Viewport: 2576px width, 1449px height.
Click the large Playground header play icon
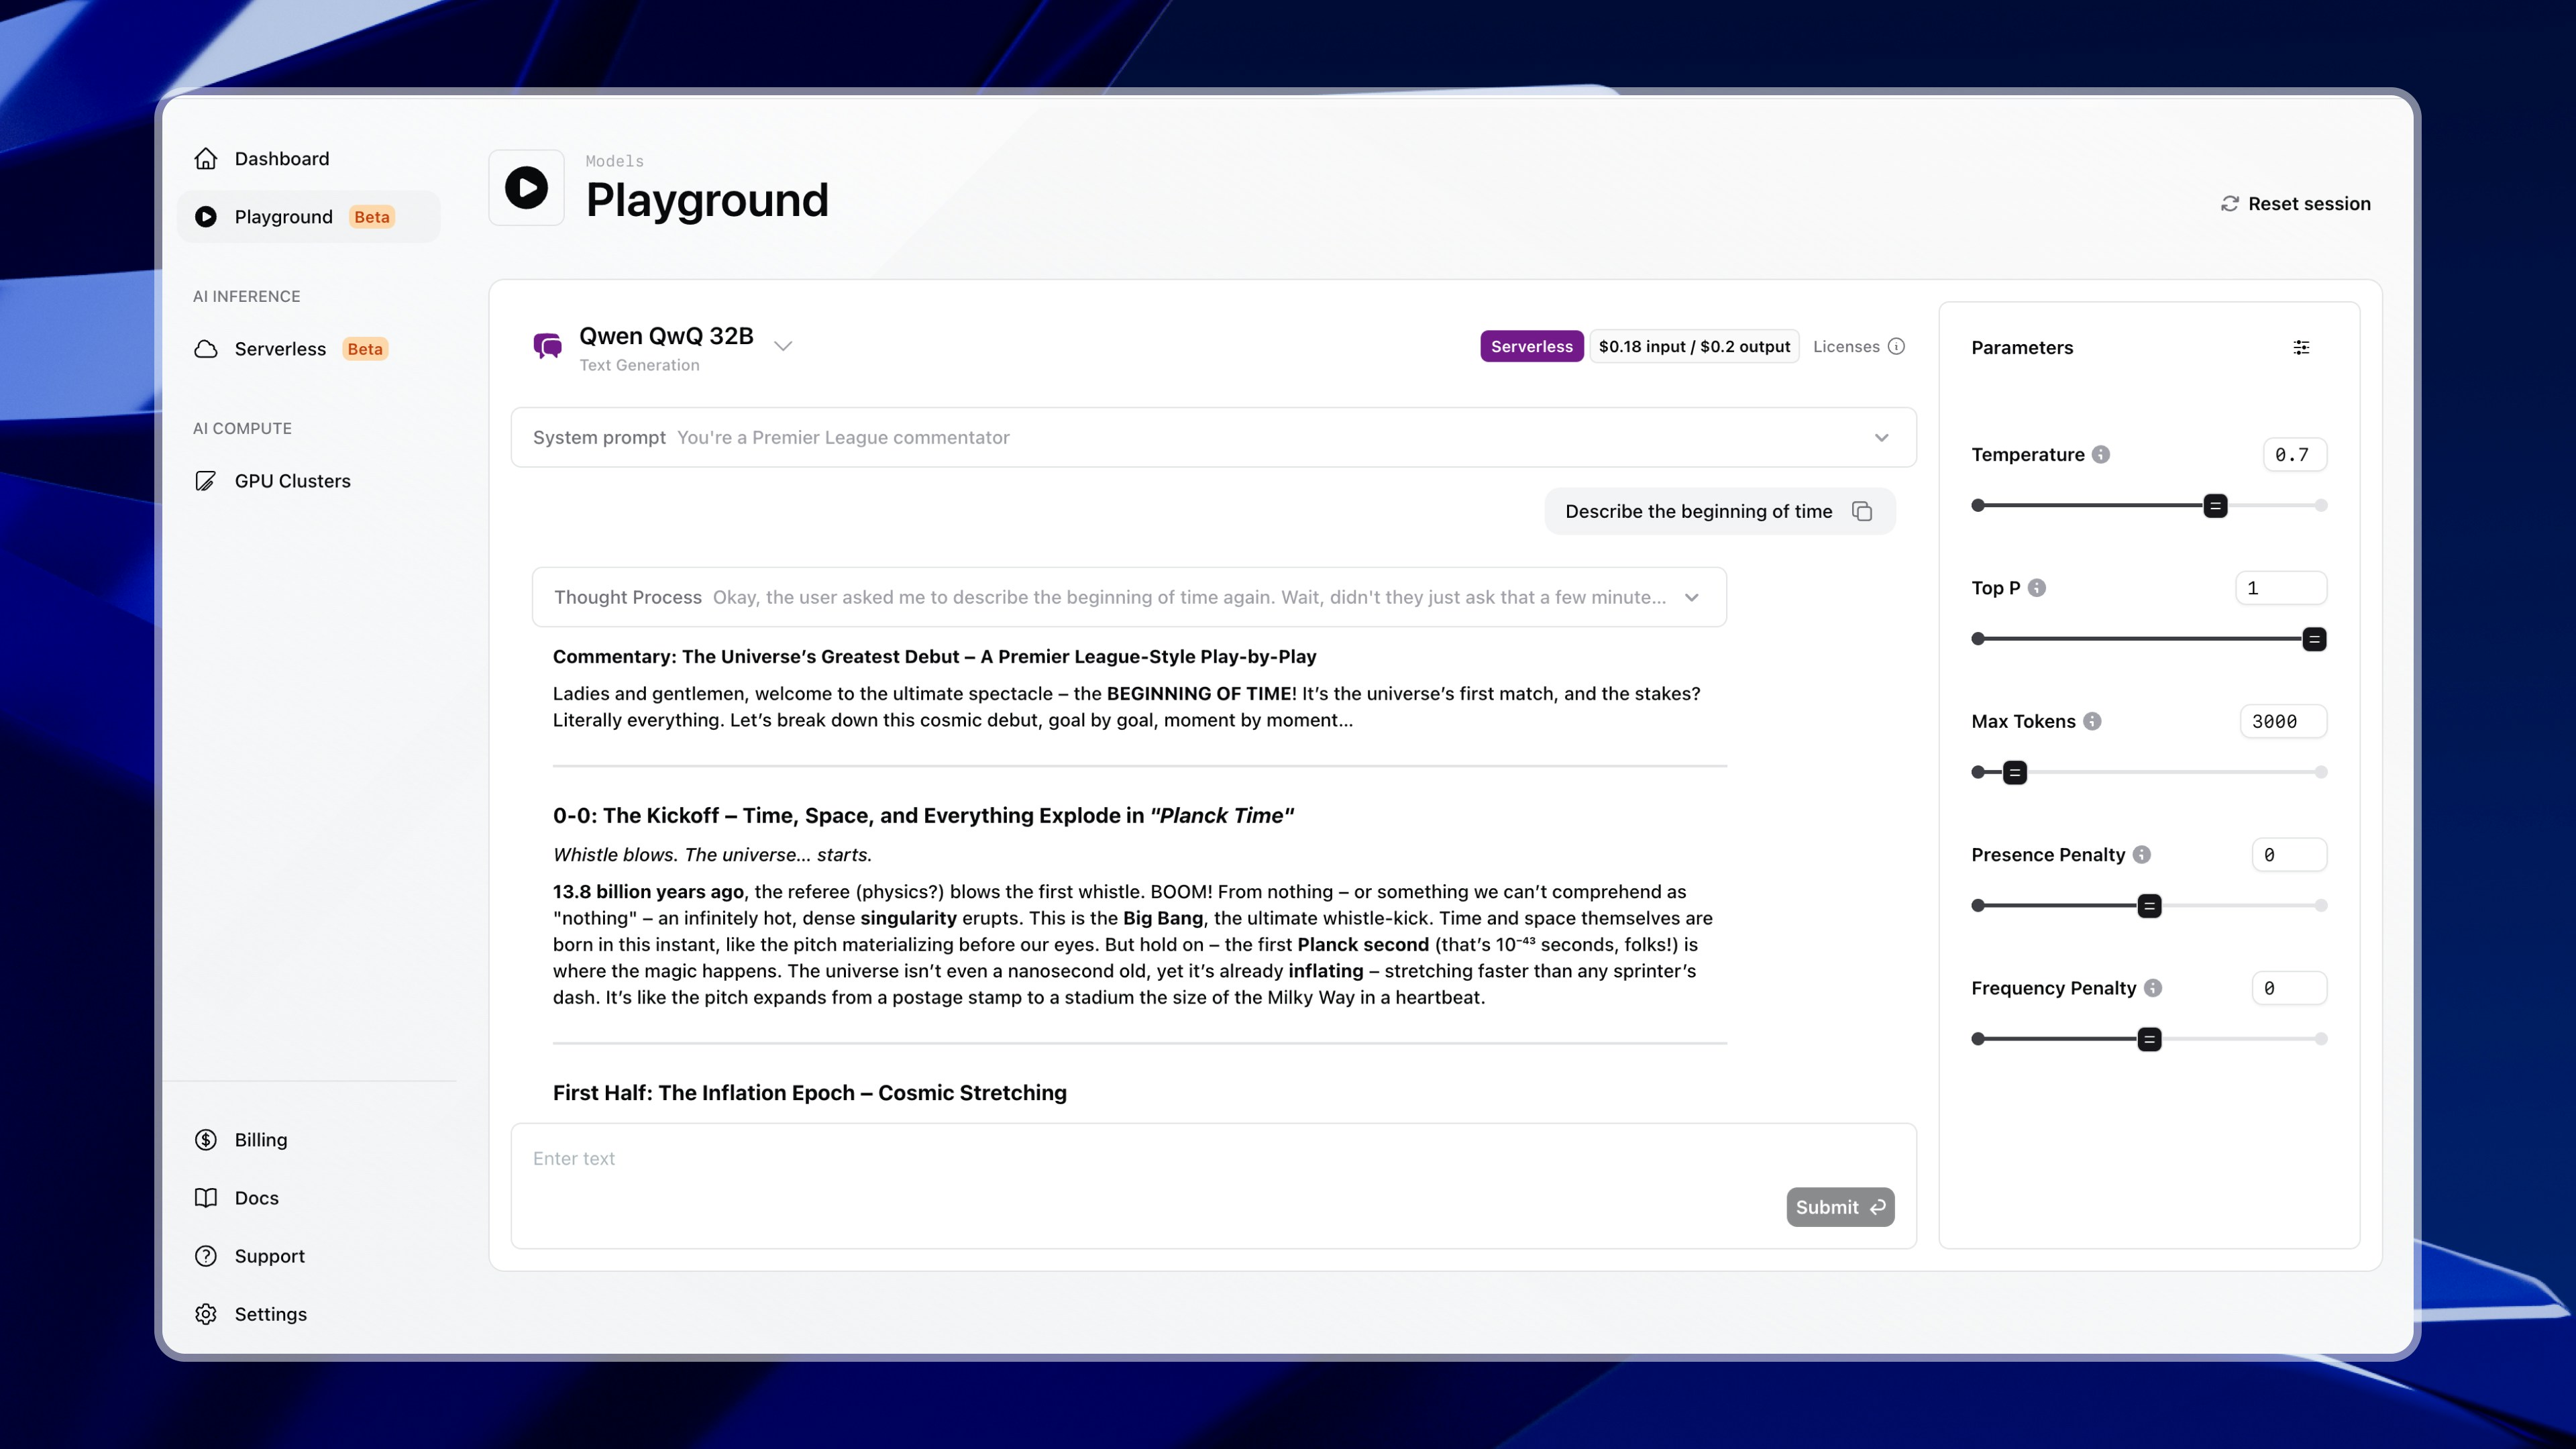pyautogui.click(x=526, y=188)
